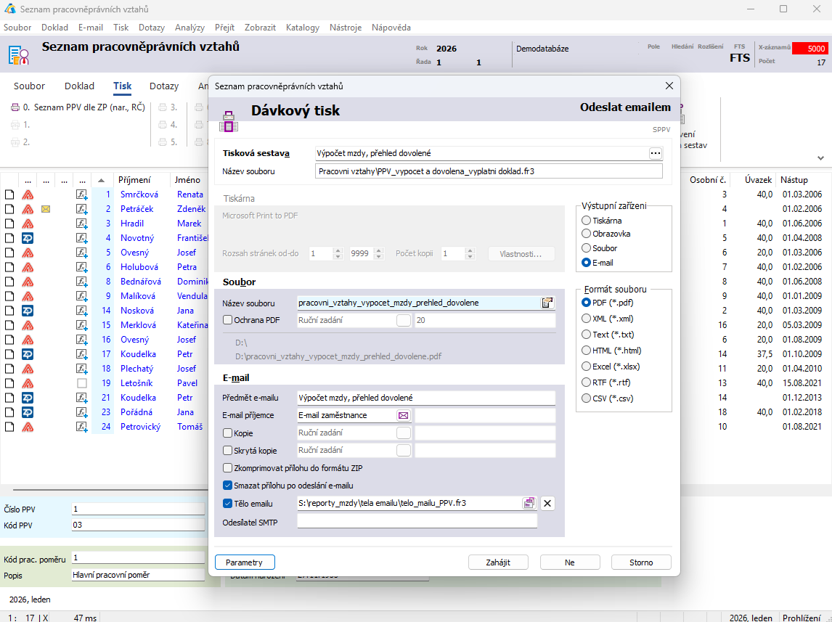Click the blue ZP icon for Pořádná
Screen dimensions: 832x622
(x=28, y=412)
